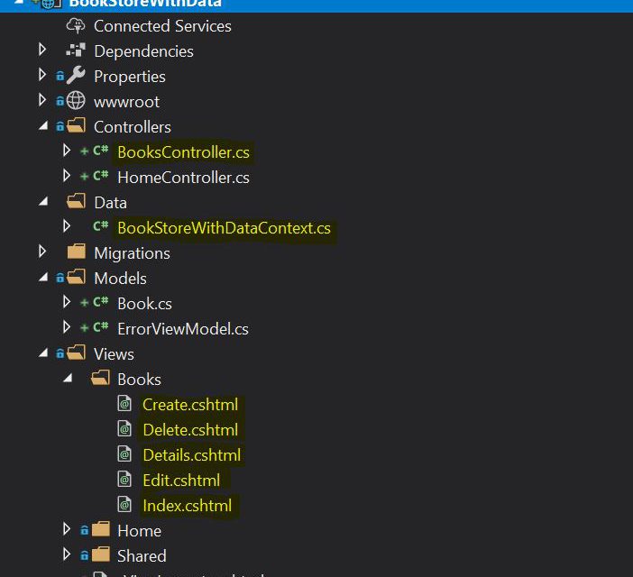Image resolution: width=633 pixels, height=577 pixels.
Task: Click the Connected Services cloud icon
Action: click(x=76, y=26)
